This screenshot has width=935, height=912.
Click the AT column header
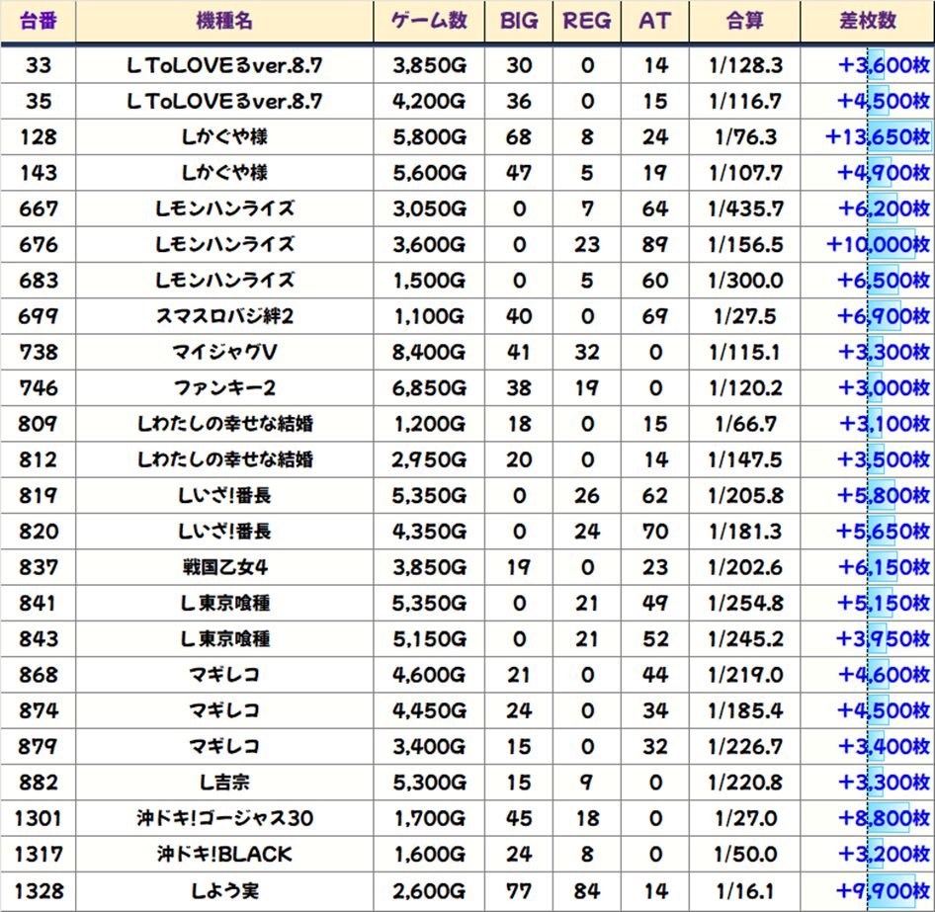tap(654, 22)
